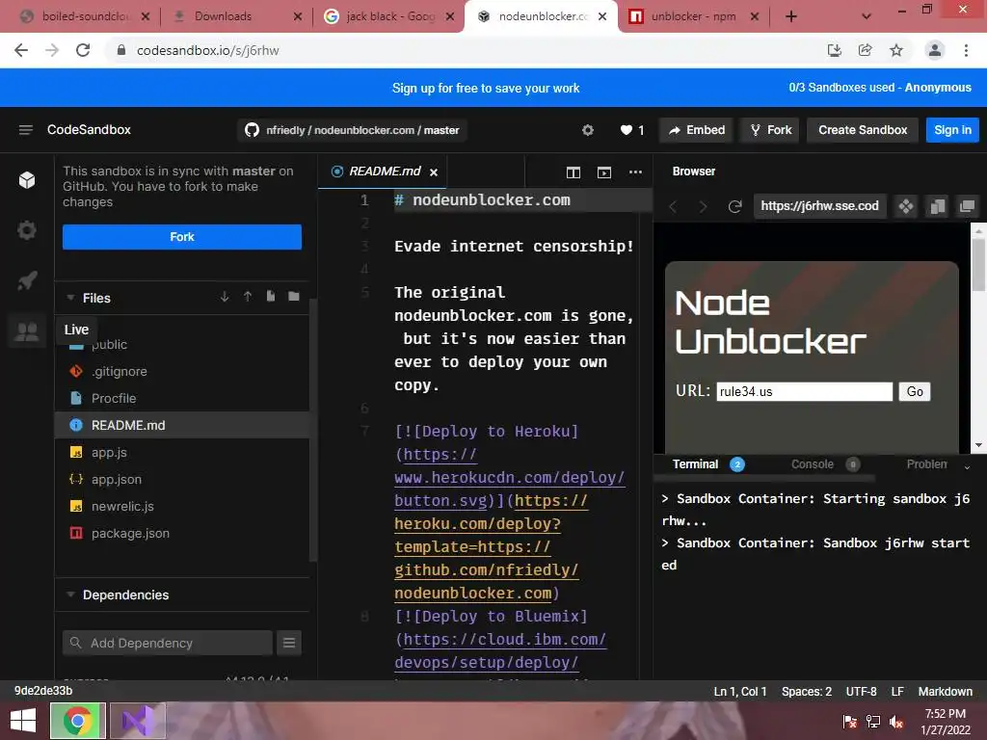
Task: Open Visual Studio from the Windows taskbar
Action: coord(138,721)
